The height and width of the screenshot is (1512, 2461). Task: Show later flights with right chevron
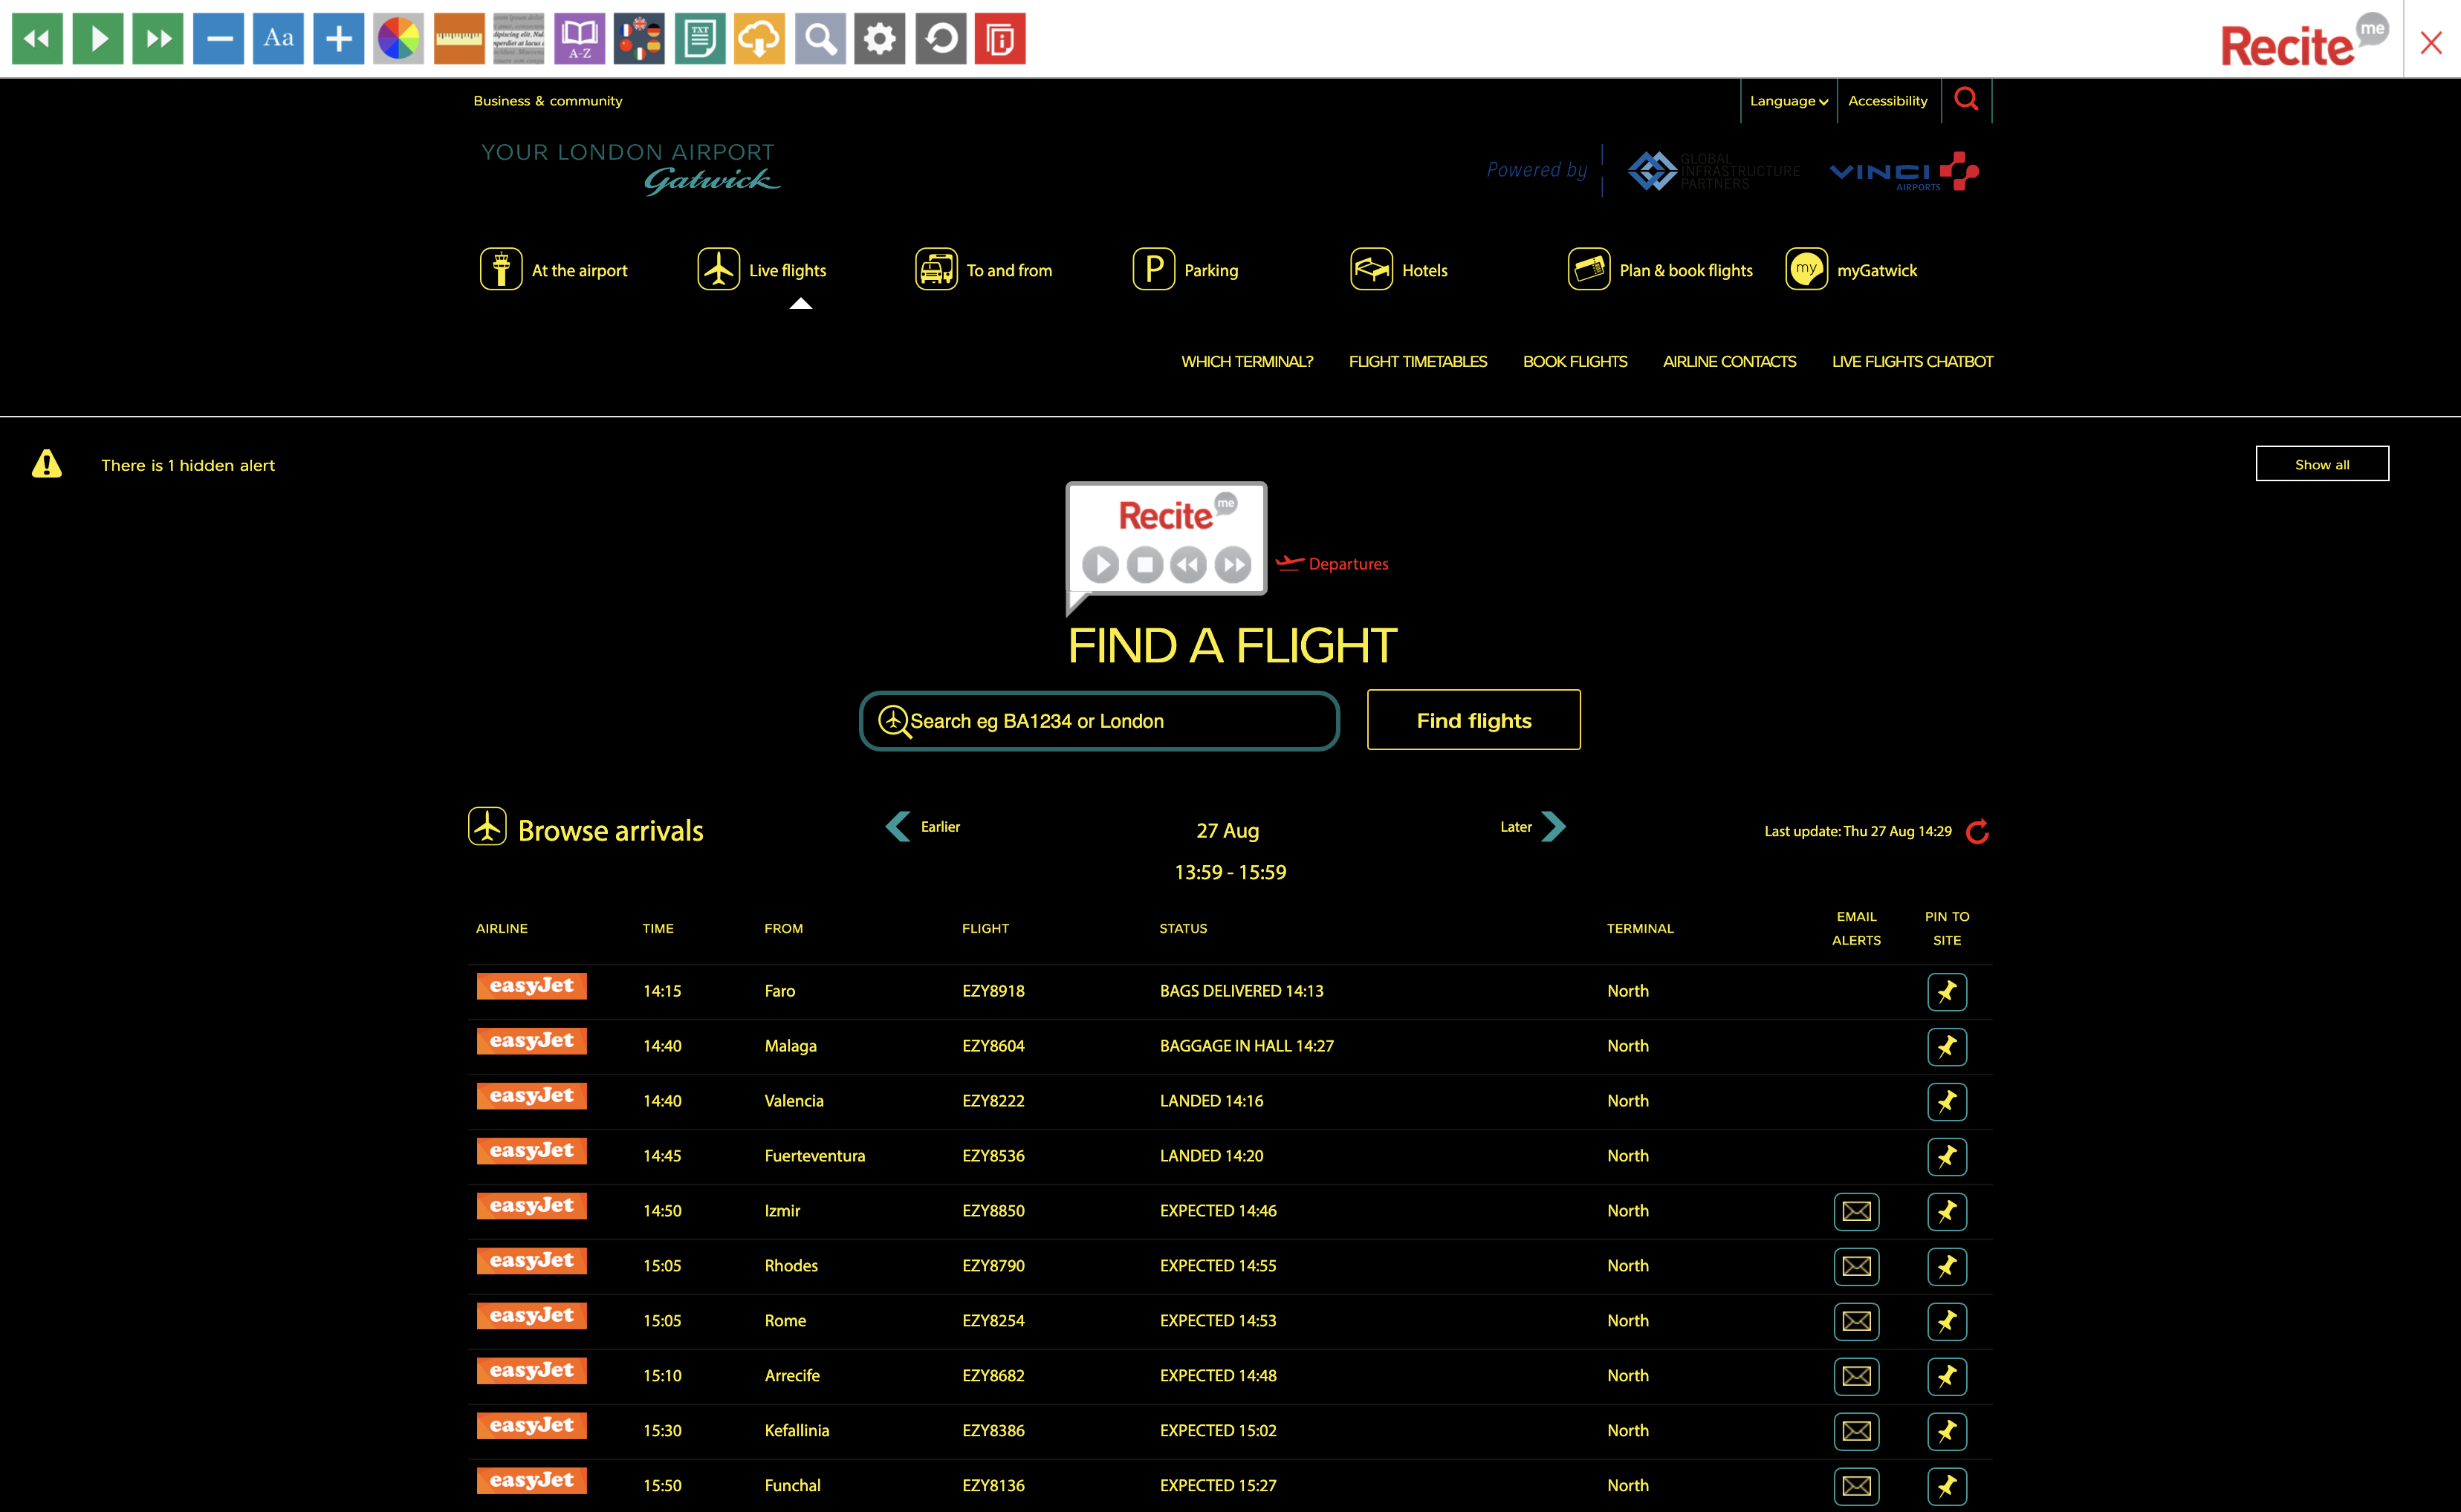pos(1553,827)
